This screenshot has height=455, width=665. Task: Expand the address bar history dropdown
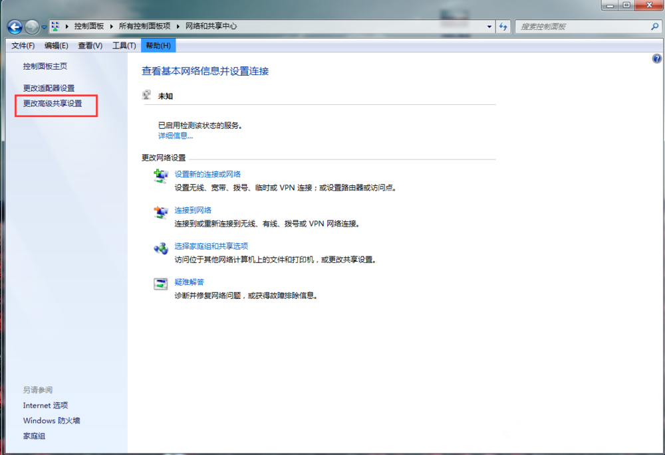[x=489, y=27]
